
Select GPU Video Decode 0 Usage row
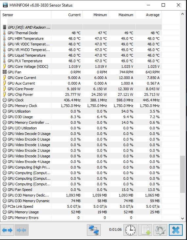pyautogui.click(x=81, y=134)
